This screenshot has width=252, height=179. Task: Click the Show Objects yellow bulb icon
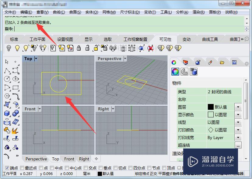(17, 48)
